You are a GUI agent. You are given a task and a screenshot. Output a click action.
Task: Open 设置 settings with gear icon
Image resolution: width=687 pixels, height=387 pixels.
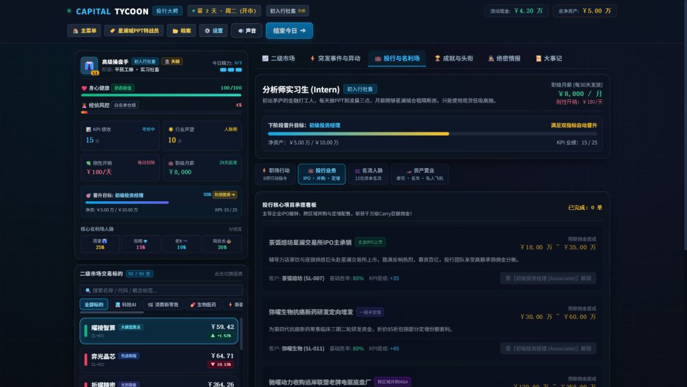pos(213,31)
